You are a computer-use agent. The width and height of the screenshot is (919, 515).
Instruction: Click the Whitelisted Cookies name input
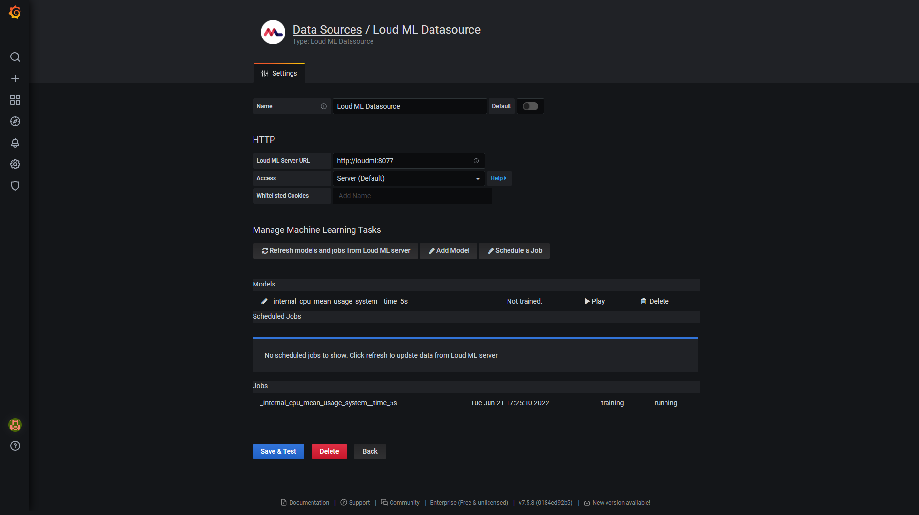[x=412, y=196]
